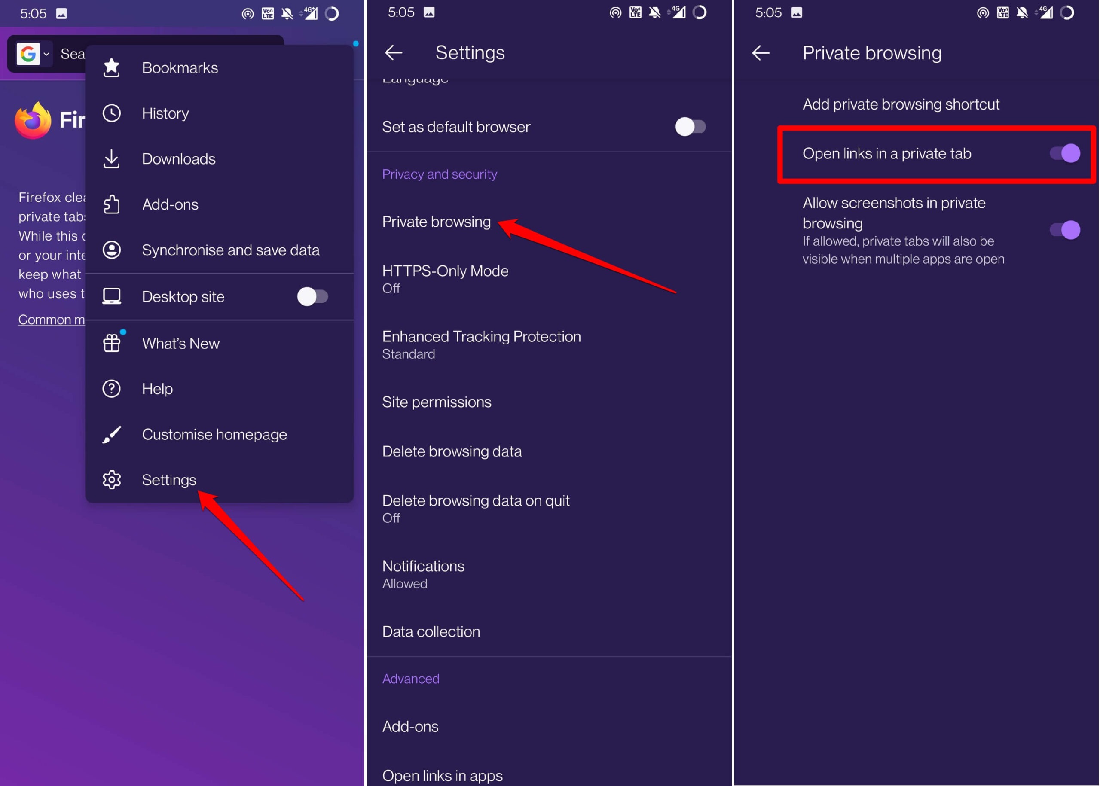
Task: Click the Downloads arrow icon
Action: [111, 159]
